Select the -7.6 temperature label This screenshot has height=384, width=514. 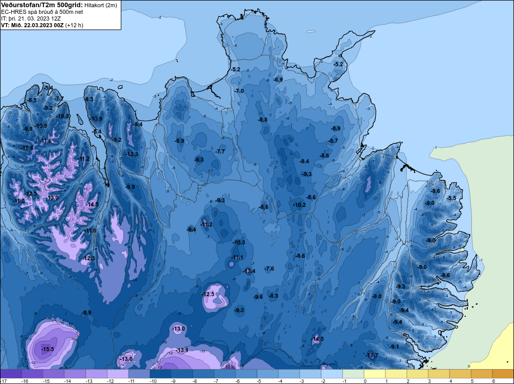[269, 268]
